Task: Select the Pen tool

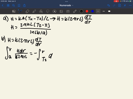Action: 21,11
